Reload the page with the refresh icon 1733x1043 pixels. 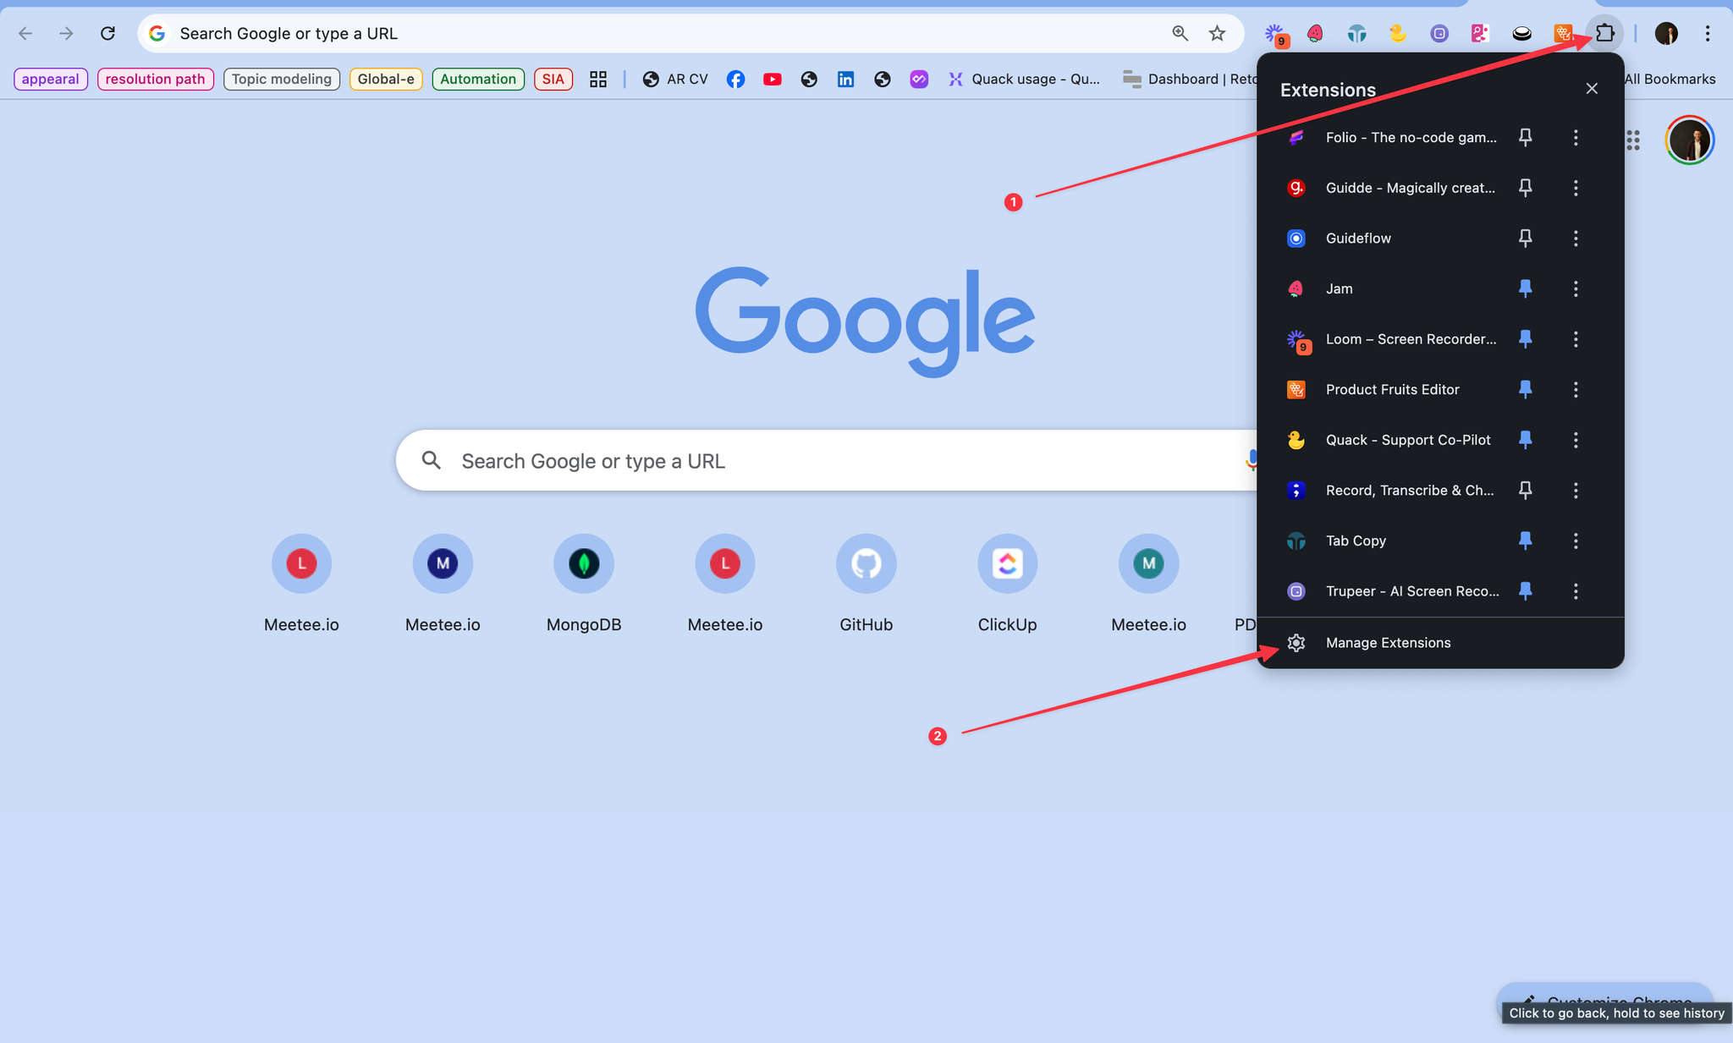[107, 34]
